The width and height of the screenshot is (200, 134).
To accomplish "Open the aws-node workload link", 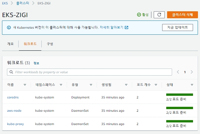I will (14, 111).
